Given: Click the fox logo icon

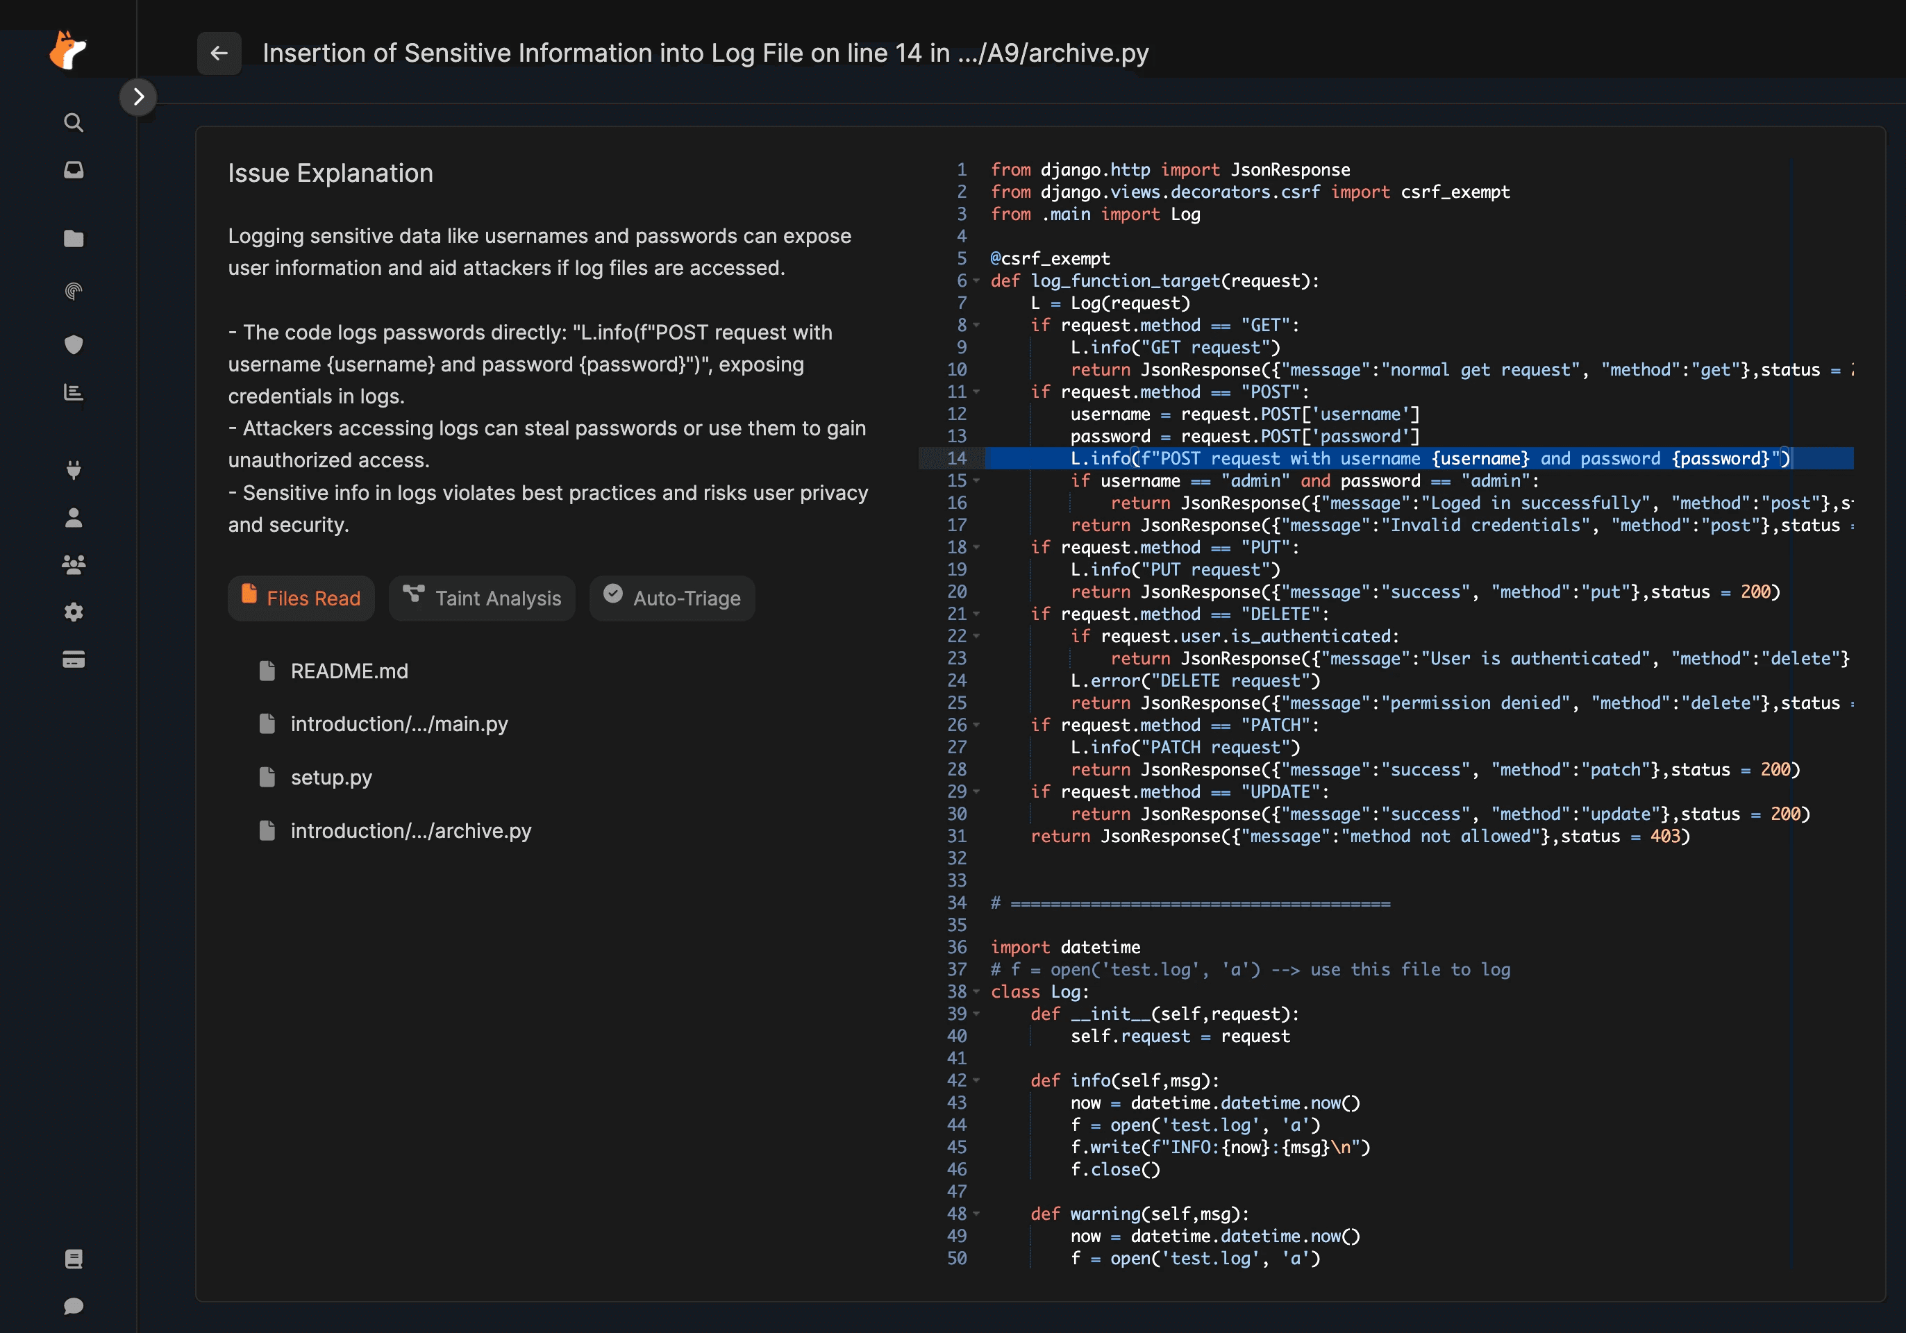Looking at the screenshot, I should (x=68, y=51).
